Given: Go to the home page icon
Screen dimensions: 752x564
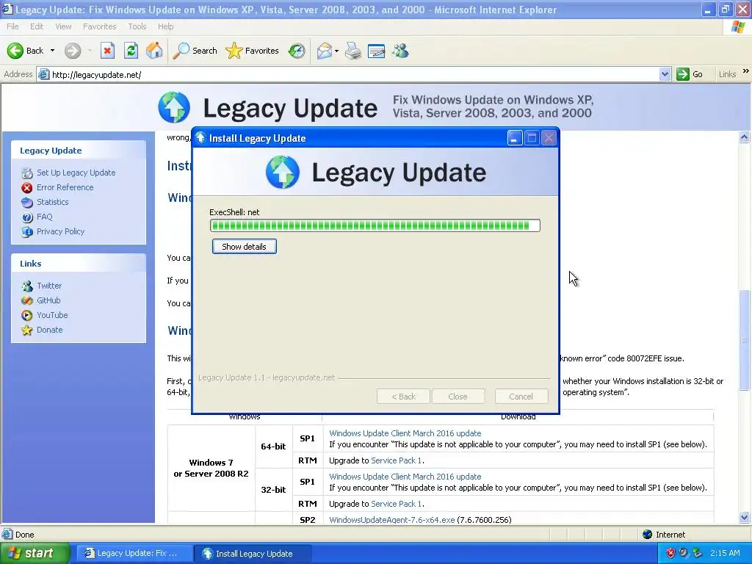Looking at the screenshot, I should [x=154, y=51].
